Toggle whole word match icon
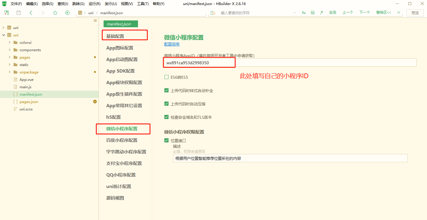Viewport: 427px width, 220px height. coord(313,13)
